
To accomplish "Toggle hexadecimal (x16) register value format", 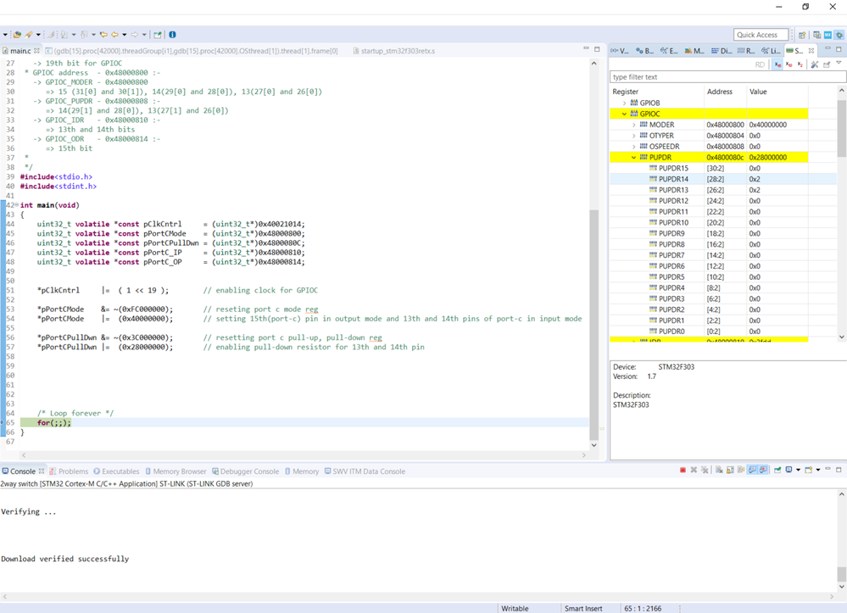I will (x=777, y=64).
